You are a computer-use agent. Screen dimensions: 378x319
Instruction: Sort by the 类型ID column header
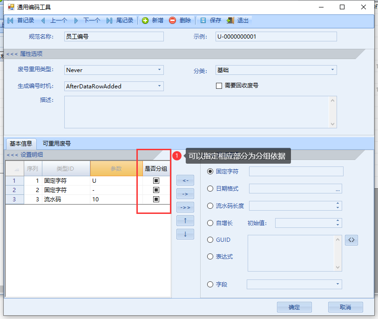(66, 168)
